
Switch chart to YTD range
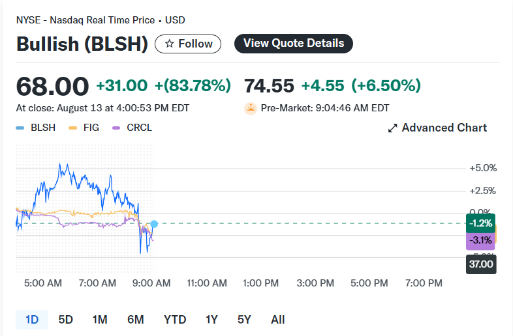175,320
